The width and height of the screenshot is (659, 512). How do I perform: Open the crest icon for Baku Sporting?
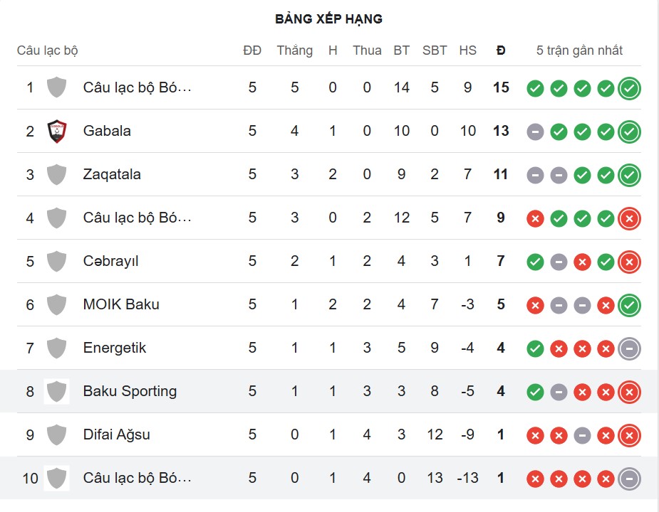(x=55, y=391)
